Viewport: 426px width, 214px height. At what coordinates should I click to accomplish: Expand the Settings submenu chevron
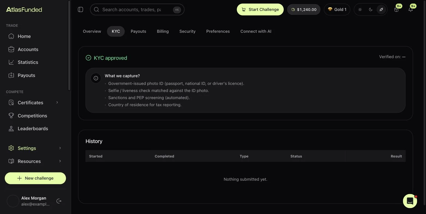pos(60,148)
